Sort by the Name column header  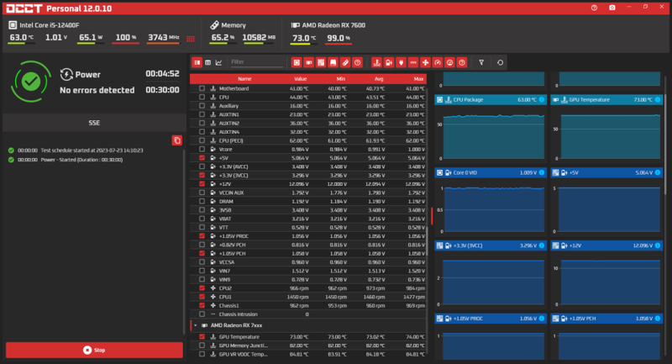pos(244,79)
